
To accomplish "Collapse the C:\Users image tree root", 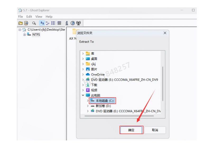I will (20, 30).
